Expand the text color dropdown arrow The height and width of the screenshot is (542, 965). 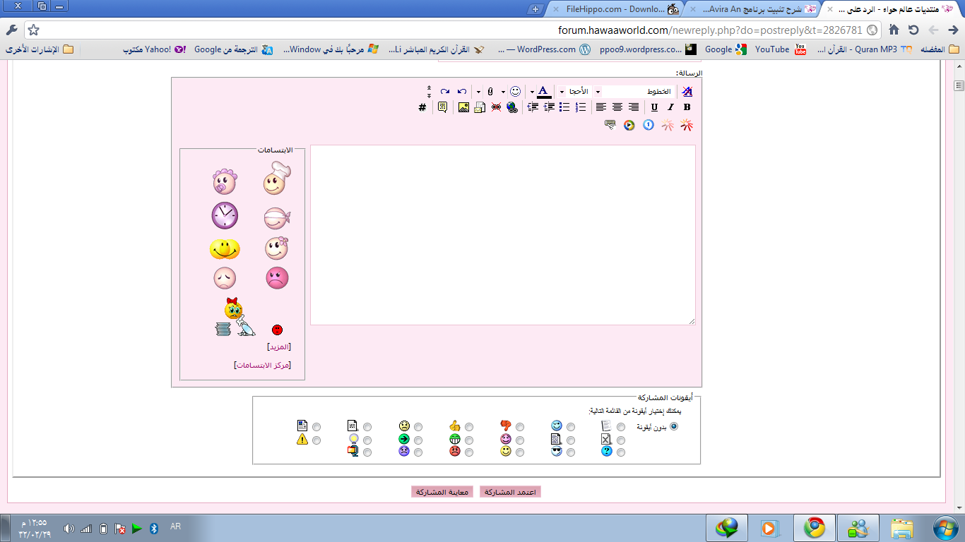tap(532, 92)
